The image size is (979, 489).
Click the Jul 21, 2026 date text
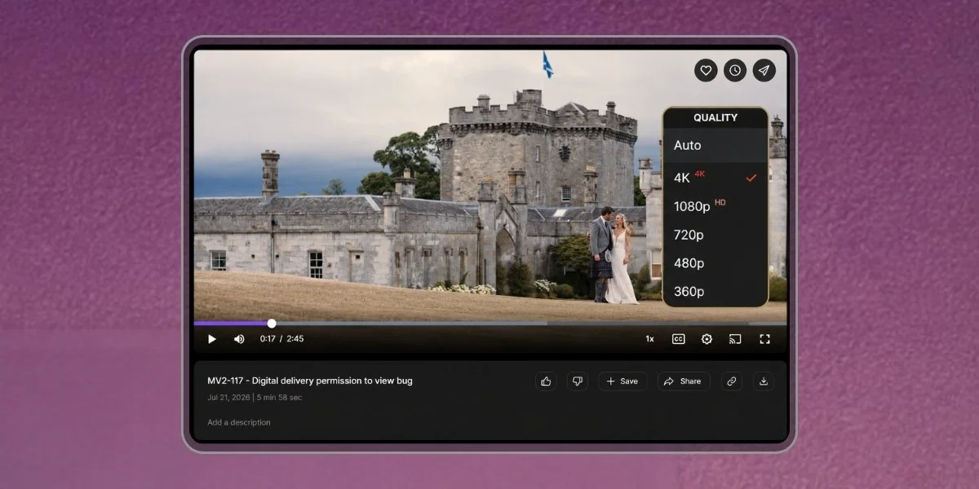click(228, 398)
